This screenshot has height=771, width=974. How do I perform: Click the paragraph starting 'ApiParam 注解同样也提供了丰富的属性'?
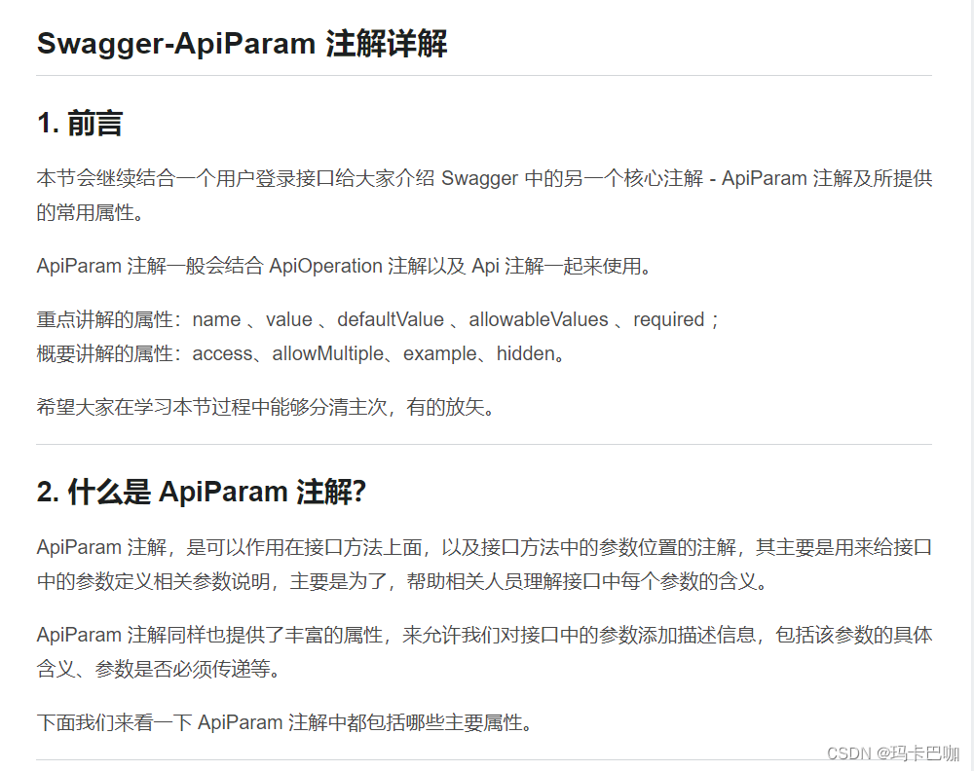(484, 652)
